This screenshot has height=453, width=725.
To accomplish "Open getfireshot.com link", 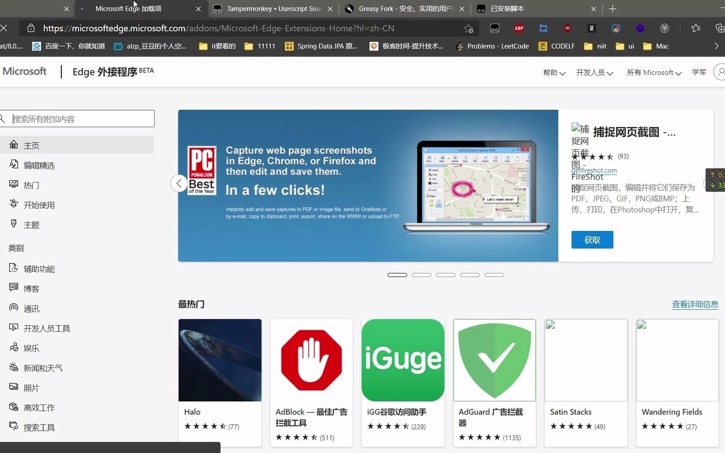I will pyautogui.click(x=594, y=171).
